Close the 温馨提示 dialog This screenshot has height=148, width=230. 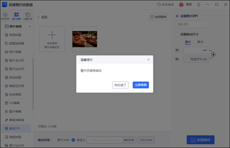tap(148, 59)
